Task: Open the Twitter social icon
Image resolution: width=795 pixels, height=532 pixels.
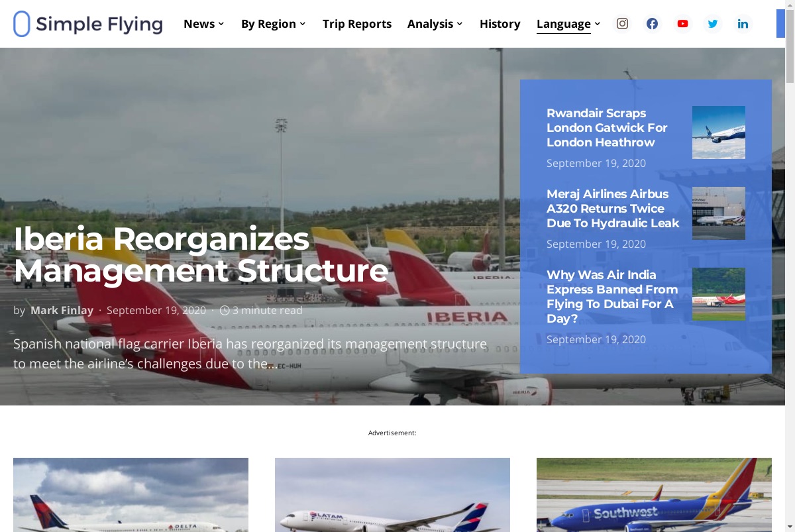Action: tap(713, 24)
